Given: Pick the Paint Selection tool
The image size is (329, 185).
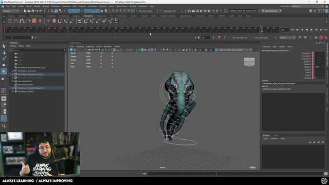Looking at the screenshot, I should (4, 59).
